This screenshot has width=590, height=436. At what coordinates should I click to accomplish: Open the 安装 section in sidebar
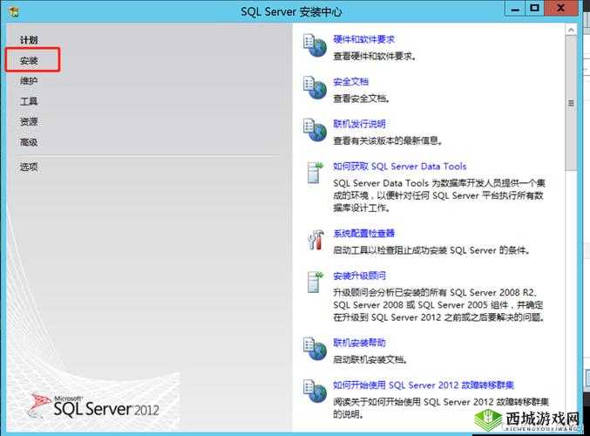(x=29, y=60)
